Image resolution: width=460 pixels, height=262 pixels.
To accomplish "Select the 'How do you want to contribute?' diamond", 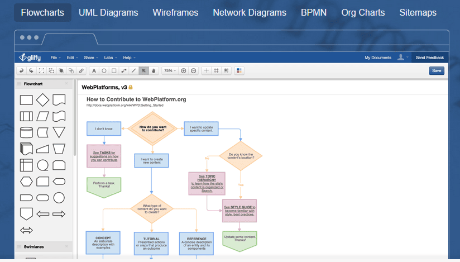I will pyautogui.click(x=152, y=128).
